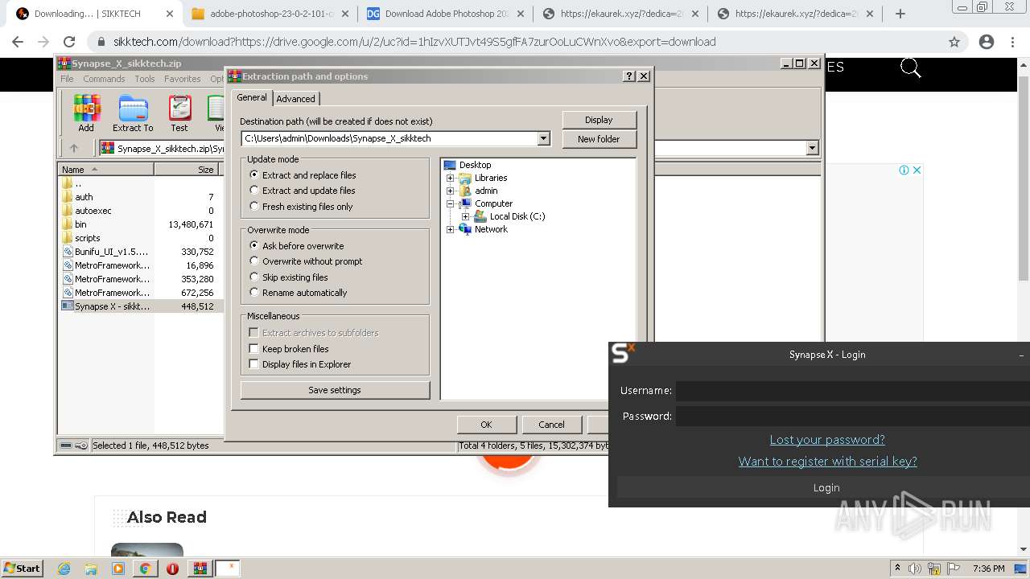
Task: Click Want to register with serial key link
Action: pyautogui.click(x=827, y=462)
